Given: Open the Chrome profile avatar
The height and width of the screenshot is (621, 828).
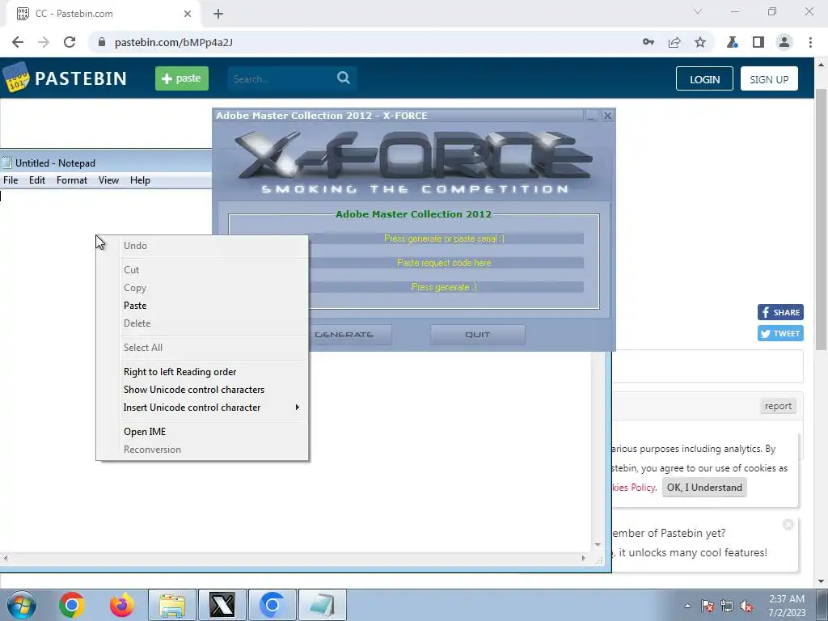Looking at the screenshot, I should (x=784, y=42).
